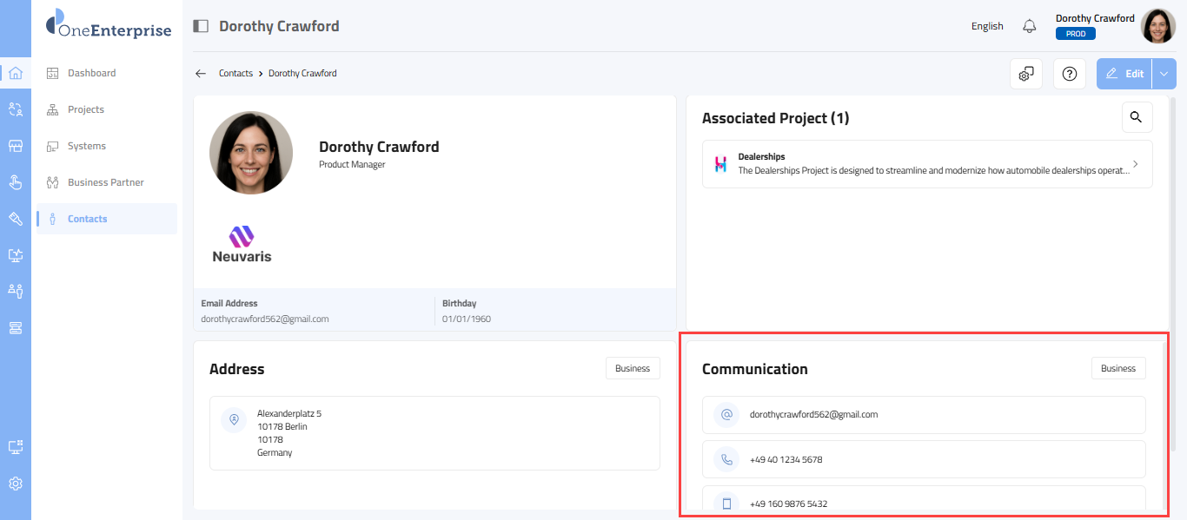Click the Edit button
Screen dimensions: 1187x520
(x=1124, y=74)
